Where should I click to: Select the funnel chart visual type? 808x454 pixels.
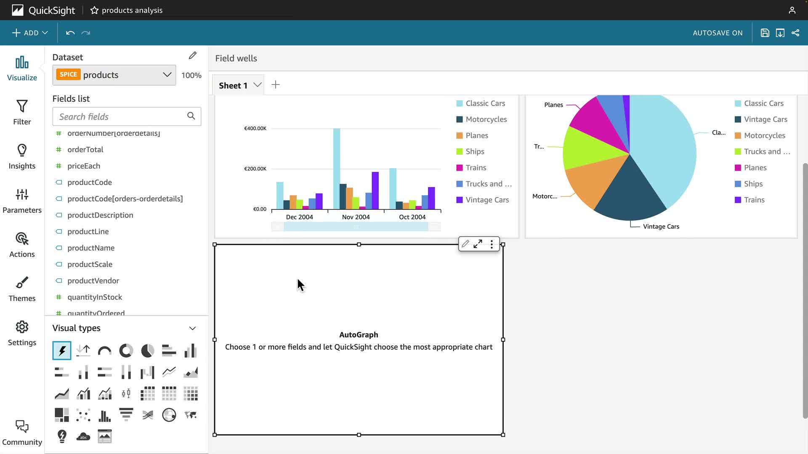126,415
